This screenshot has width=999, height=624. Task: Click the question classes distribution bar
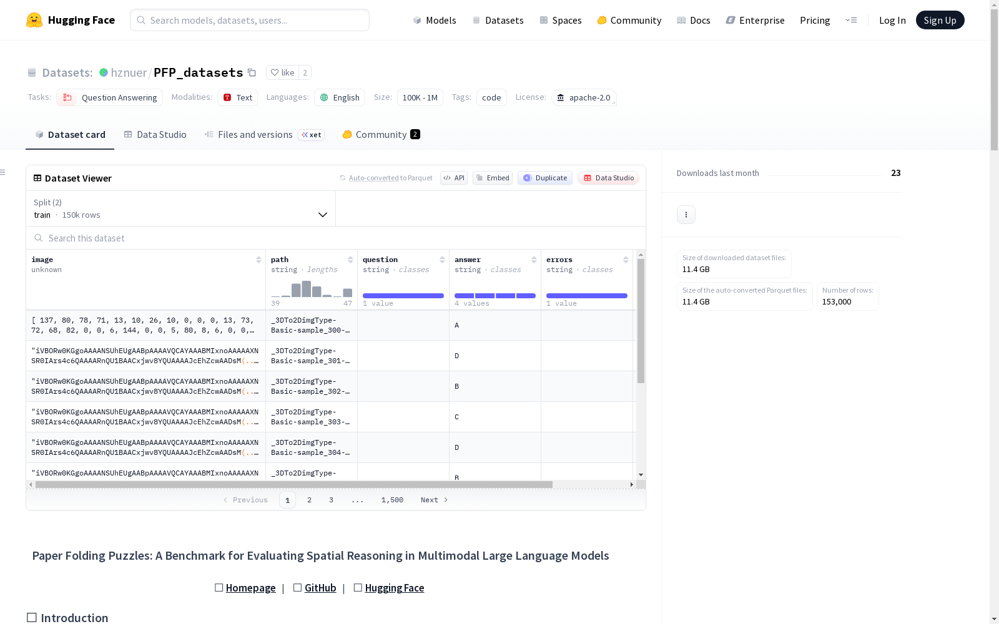click(x=403, y=296)
